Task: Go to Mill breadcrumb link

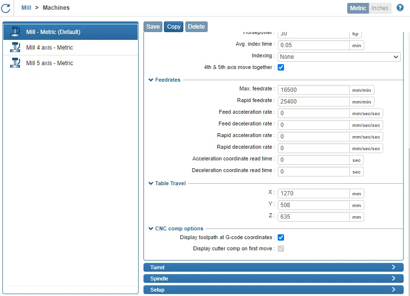Action: [26, 8]
